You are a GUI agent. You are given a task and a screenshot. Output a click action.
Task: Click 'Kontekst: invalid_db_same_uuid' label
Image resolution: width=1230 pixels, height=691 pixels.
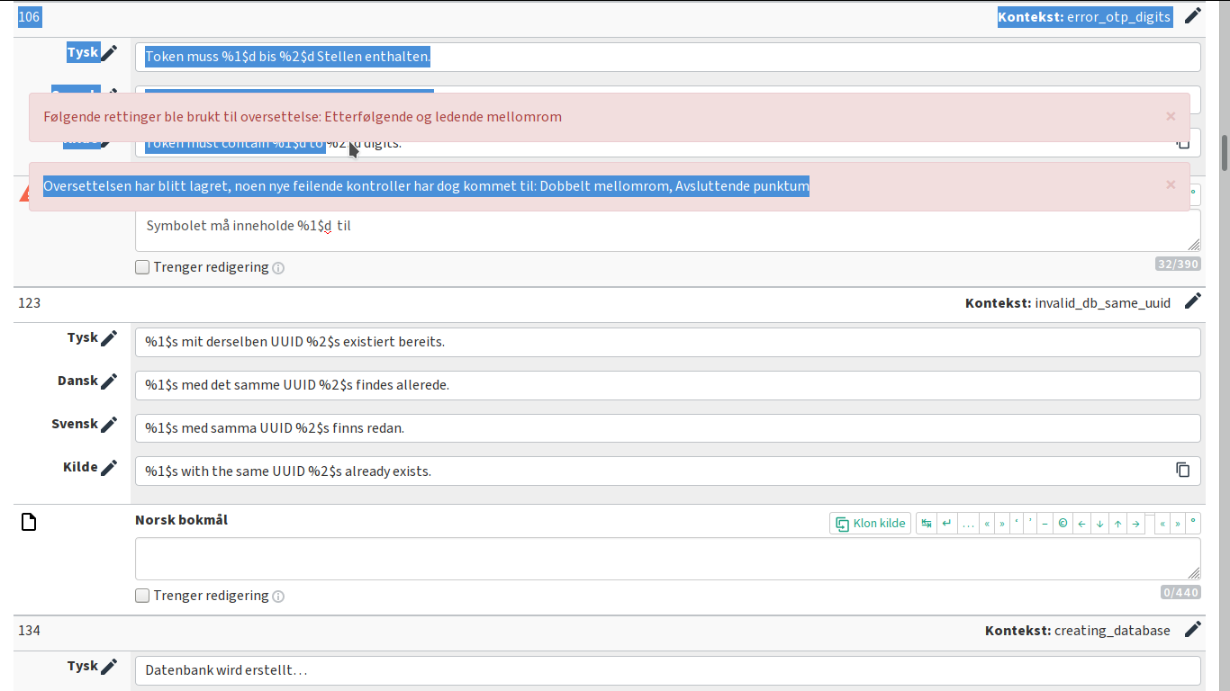pos(1068,303)
